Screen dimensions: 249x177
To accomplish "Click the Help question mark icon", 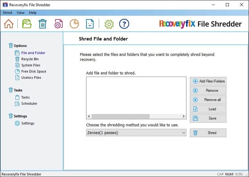I will [x=124, y=24].
